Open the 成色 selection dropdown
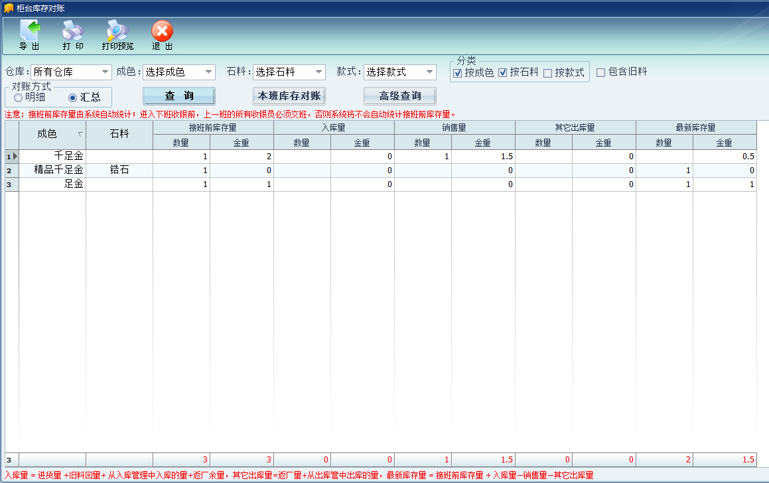This screenshot has width=769, height=483. pos(209,72)
